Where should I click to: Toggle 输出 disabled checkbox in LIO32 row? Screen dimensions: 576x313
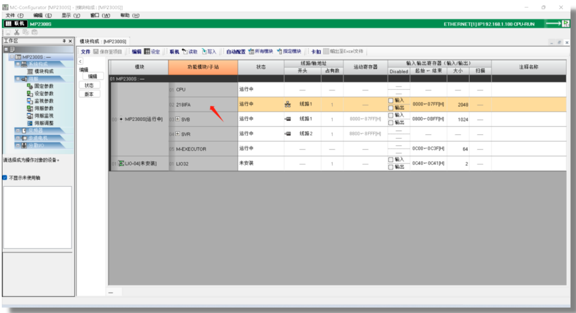coord(391,167)
